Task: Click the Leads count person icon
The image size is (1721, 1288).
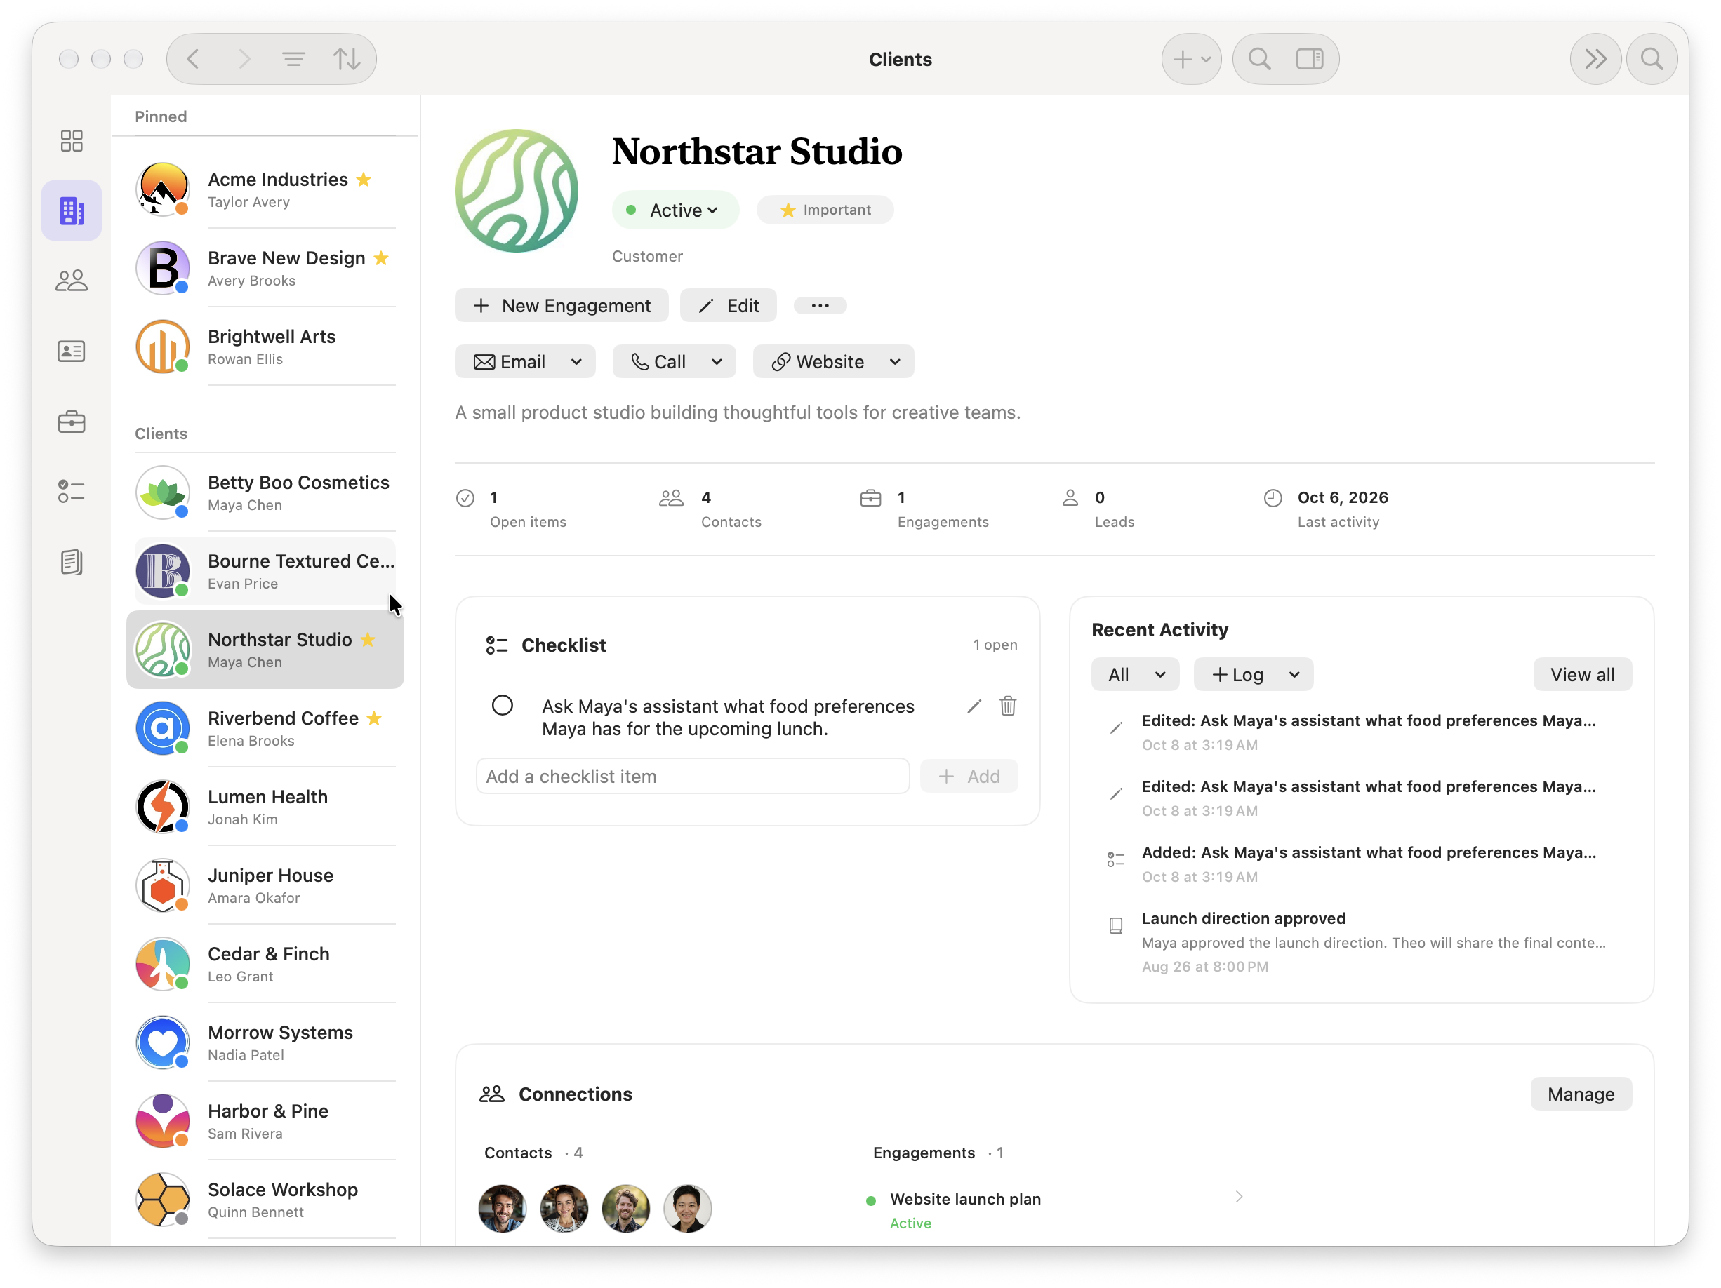Action: 1070,499
